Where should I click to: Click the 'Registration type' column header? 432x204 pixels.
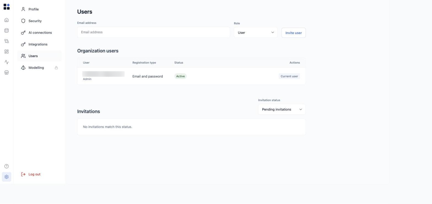pos(144,63)
